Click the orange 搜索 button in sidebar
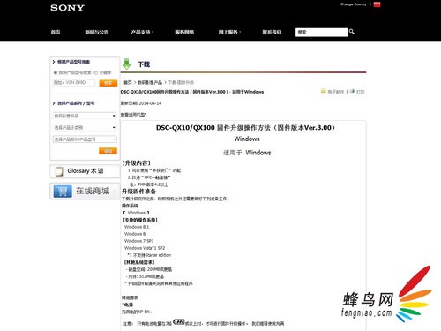 pos(108,83)
